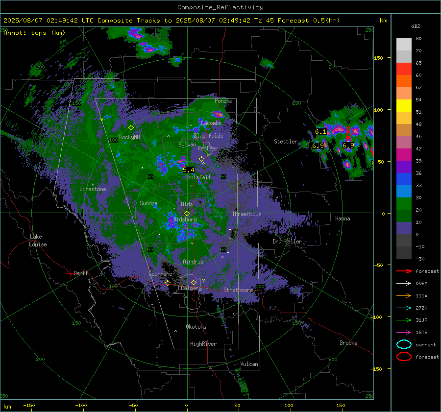Click the Okotoks city label

pos(196,327)
